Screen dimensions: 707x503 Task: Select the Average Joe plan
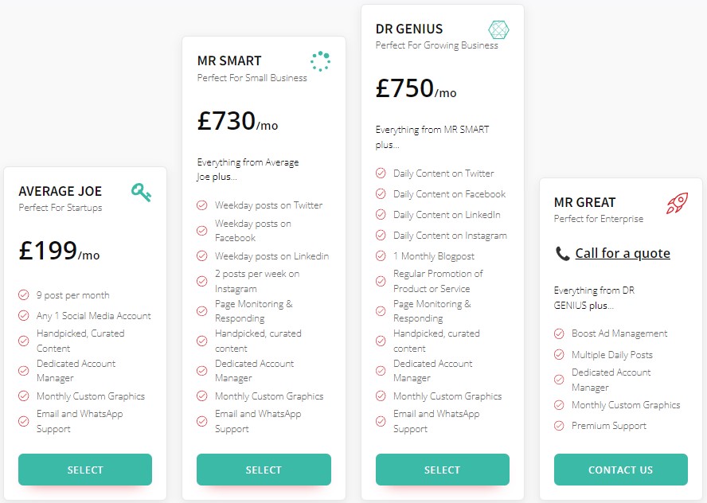[x=85, y=470]
